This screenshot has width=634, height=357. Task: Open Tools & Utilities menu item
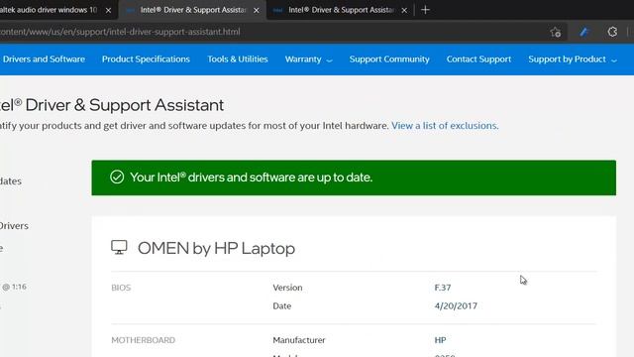238,59
